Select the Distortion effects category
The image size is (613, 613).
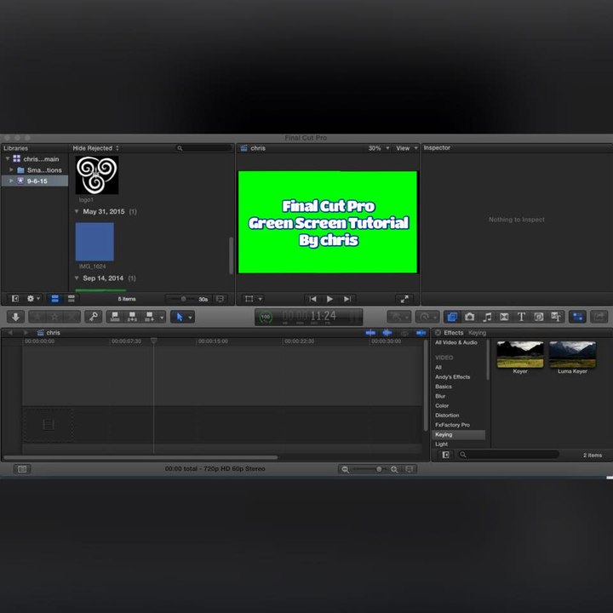pos(447,415)
